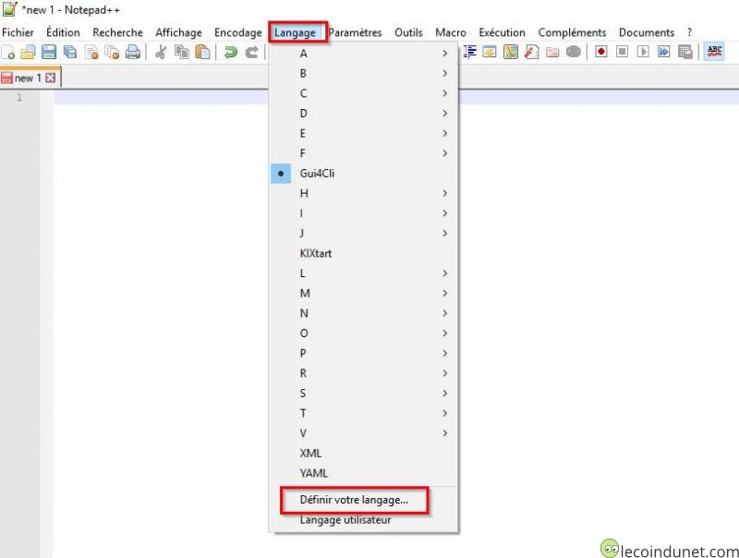Save the current recorded macro icon
This screenshot has width=739, height=558.
[684, 52]
